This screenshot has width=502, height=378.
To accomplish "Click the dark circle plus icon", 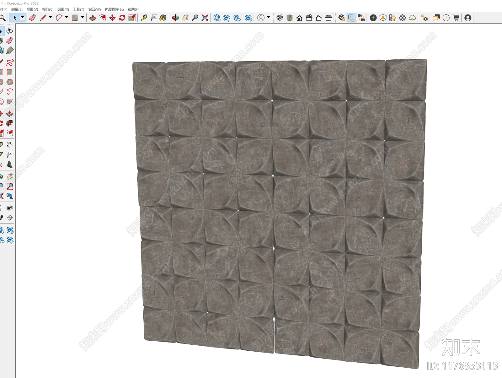I will [373, 18].
